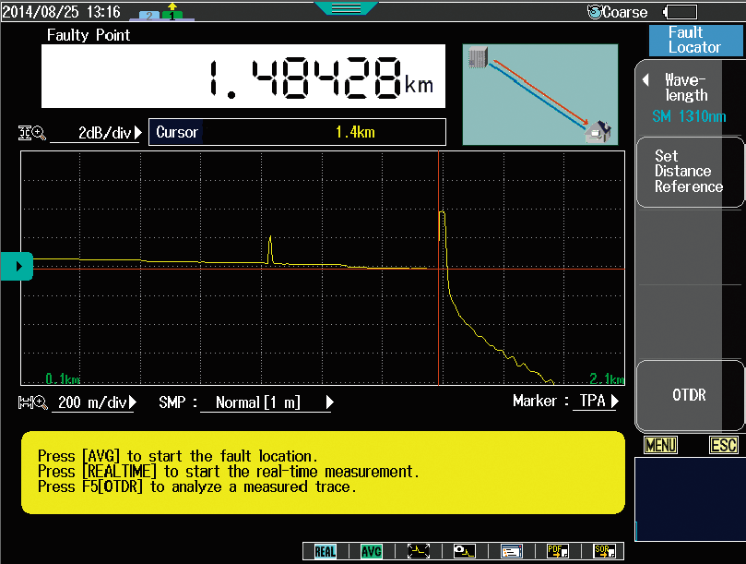The height and width of the screenshot is (564, 746).
Task: Open the report list window icon
Action: pos(512,551)
